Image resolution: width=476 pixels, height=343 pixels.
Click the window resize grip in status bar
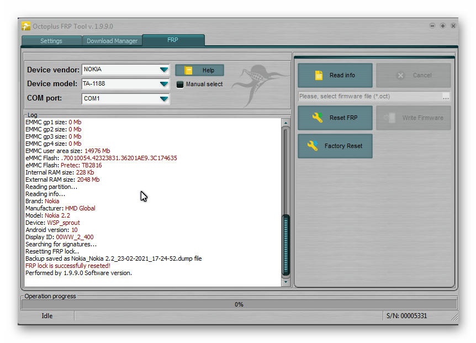pos(454,317)
